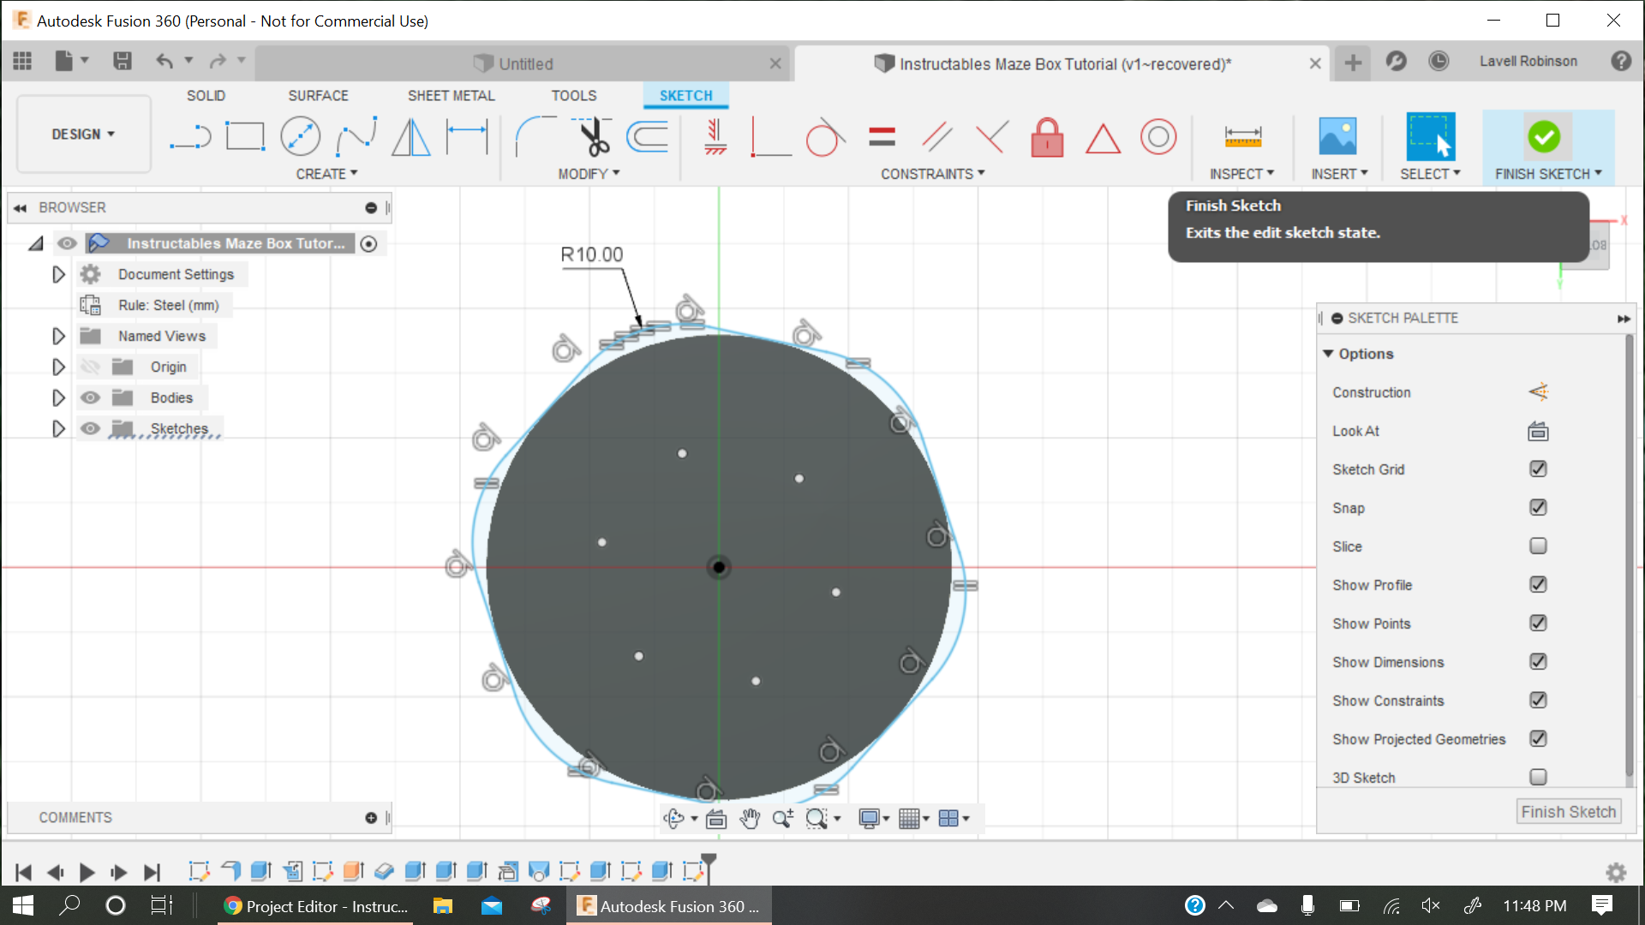Open the INSERT dropdown menu
Image resolution: width=1645 pixels, height=925 pixels.
click(x=1339, y=174)
